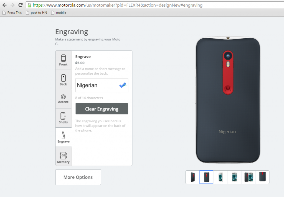Select the highlighted straight back view thumbnail
Viewport: 284px width, 197px height.
pos(206,177)
